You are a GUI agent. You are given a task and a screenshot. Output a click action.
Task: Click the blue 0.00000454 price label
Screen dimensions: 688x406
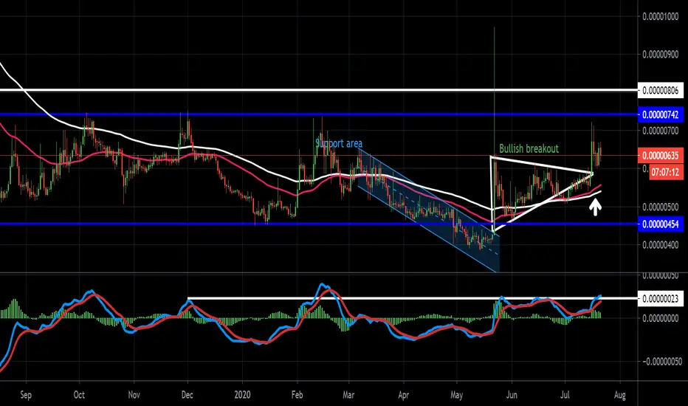tap(660, 224)
